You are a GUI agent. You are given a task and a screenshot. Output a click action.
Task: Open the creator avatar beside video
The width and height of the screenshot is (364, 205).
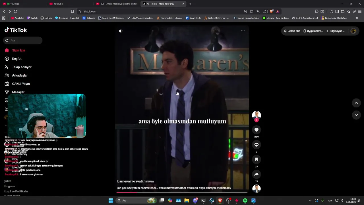257,115
